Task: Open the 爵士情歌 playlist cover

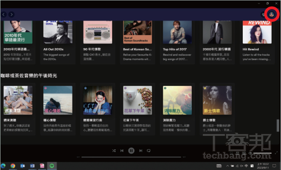Action: pyautogui.click(x=217, y=100)
